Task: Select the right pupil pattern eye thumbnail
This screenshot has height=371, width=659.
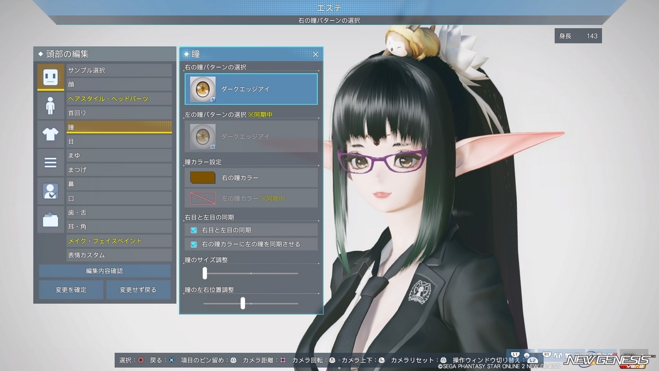Action: coord(203,89)
